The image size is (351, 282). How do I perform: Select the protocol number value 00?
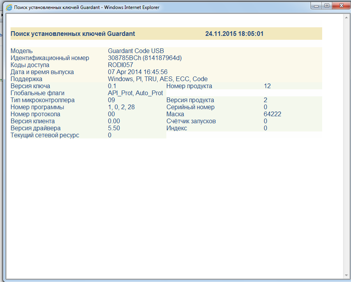pyautogui.click(x=111, y=114)
